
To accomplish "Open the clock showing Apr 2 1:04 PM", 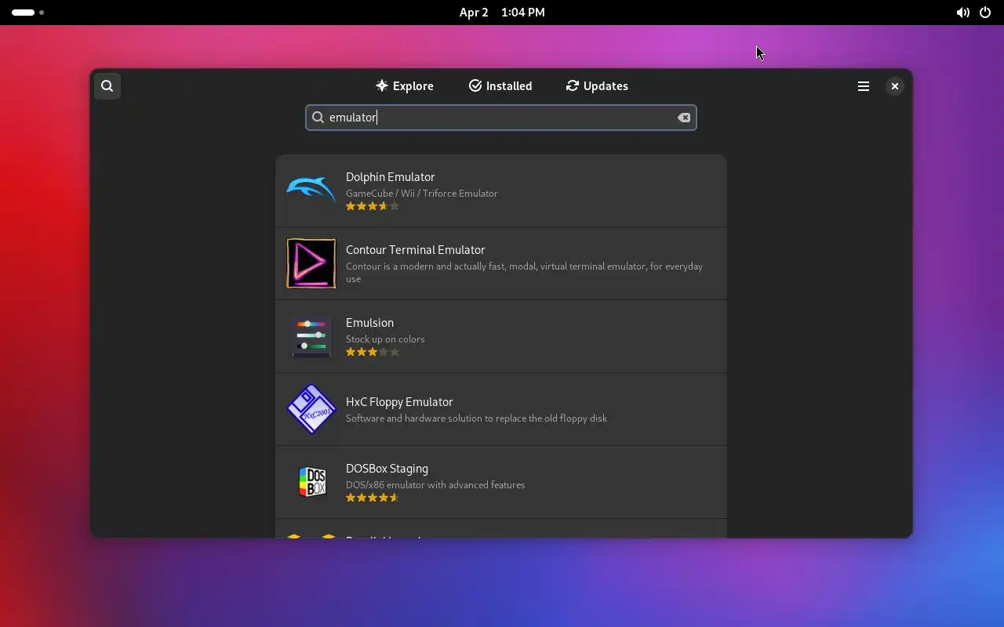I will point(502,13).
